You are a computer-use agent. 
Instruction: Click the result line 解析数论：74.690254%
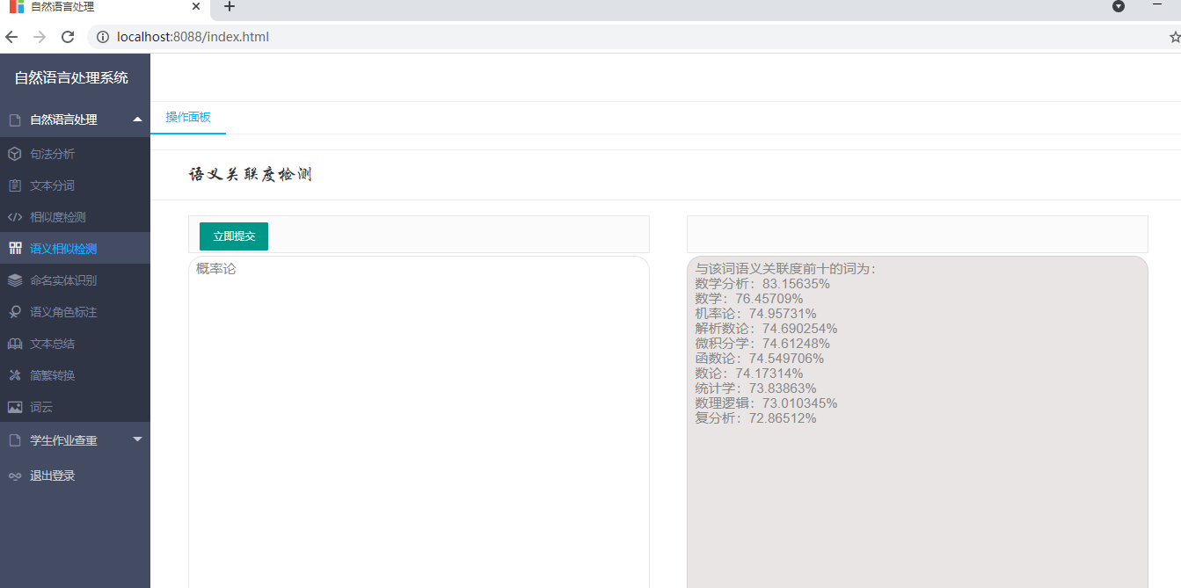point(766,329)
